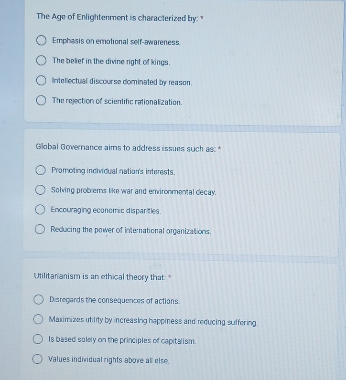Choose "Maximizes utility by increasing happiness" option
This screenshot has height=380, width=346.
(38, 319)
